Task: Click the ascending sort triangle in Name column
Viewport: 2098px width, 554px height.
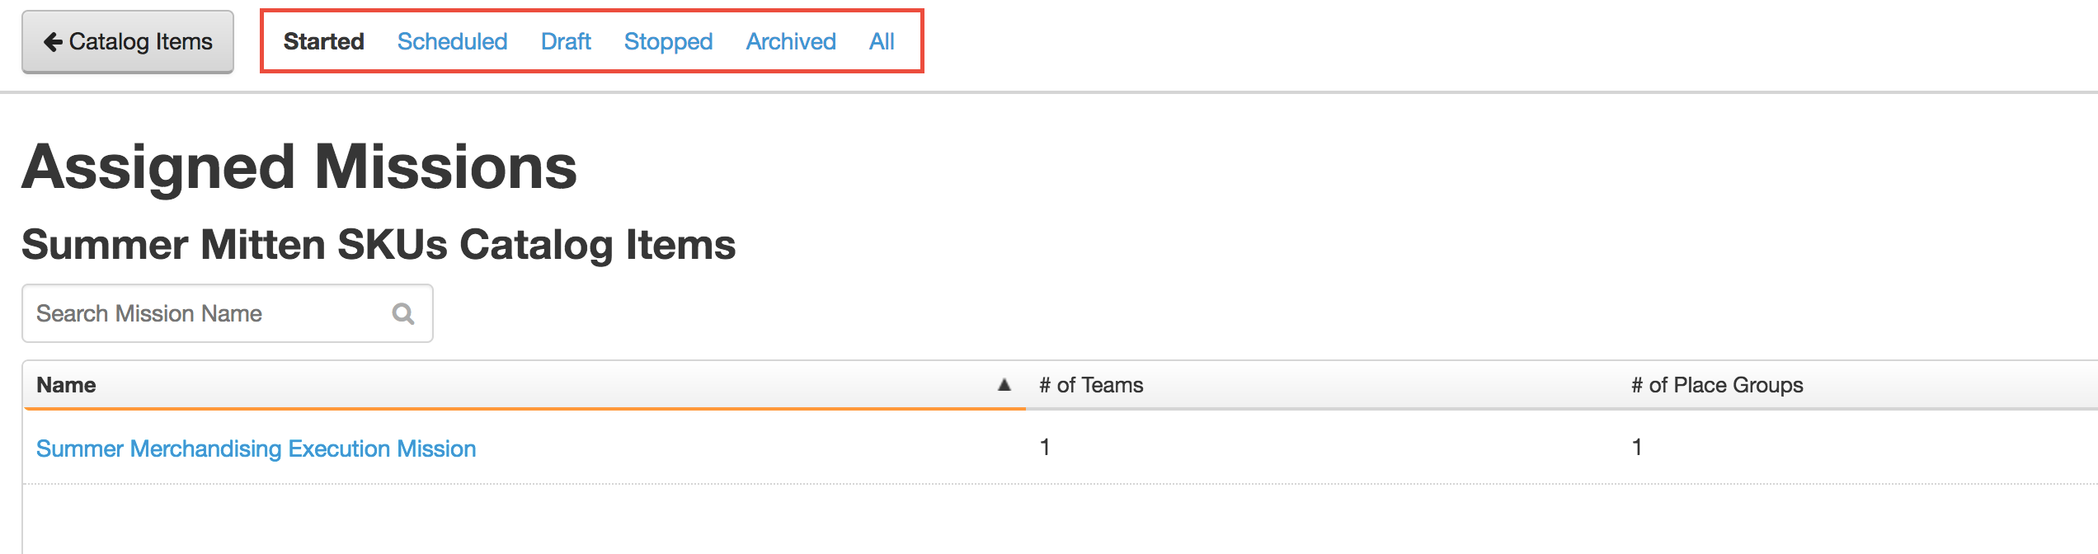Action: [x=1004, y=384]
